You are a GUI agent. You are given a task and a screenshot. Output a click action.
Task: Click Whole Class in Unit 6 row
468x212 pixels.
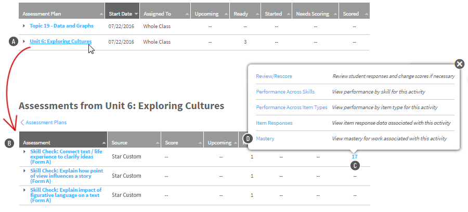157,42
